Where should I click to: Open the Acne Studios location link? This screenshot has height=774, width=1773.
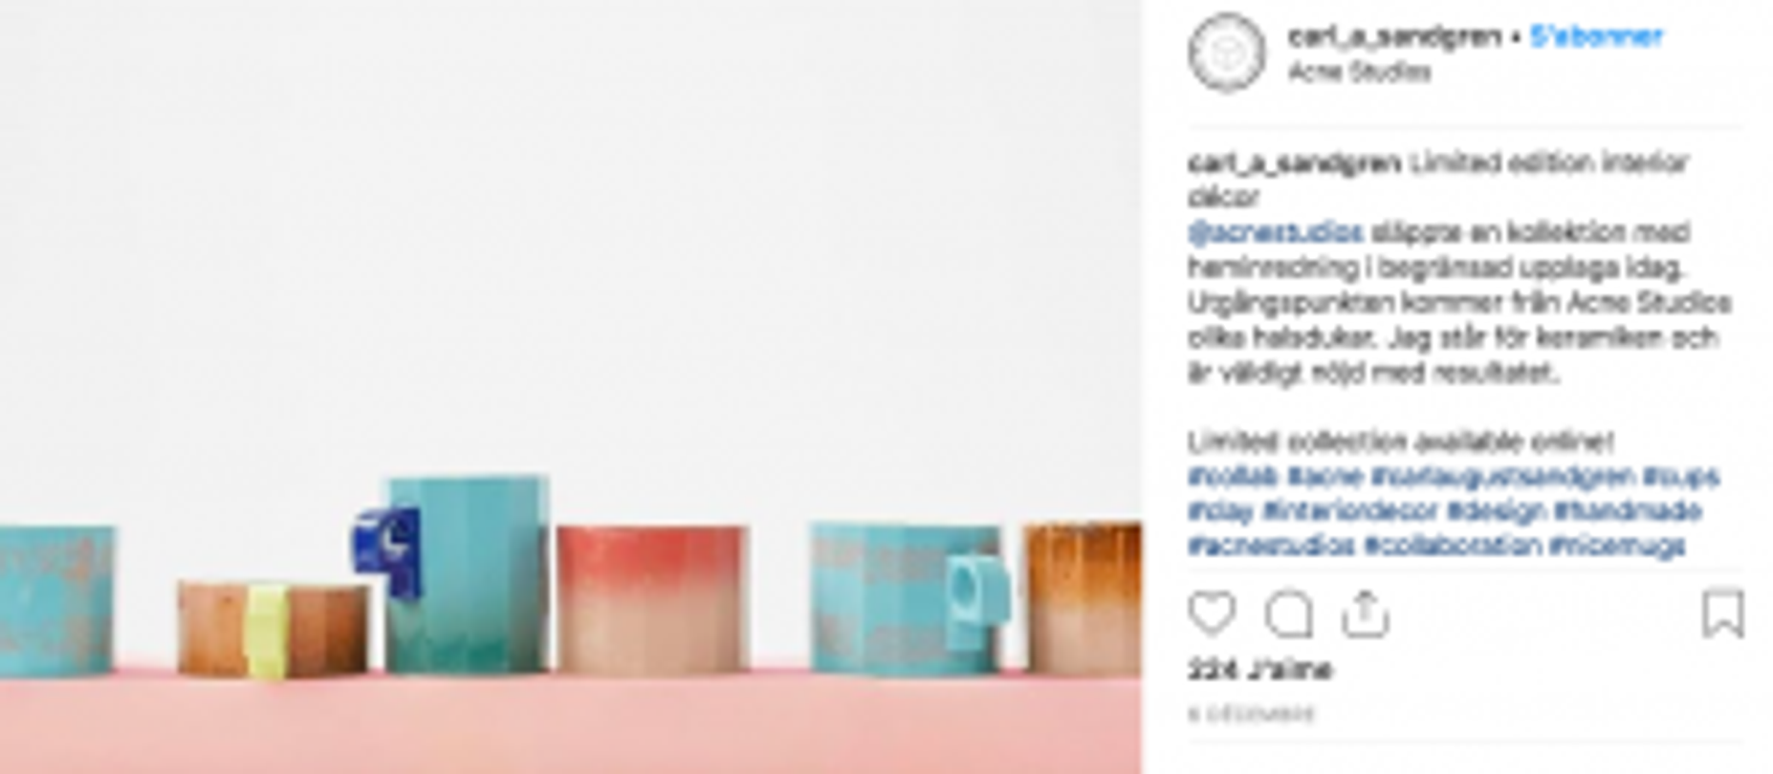[1359, 72]
